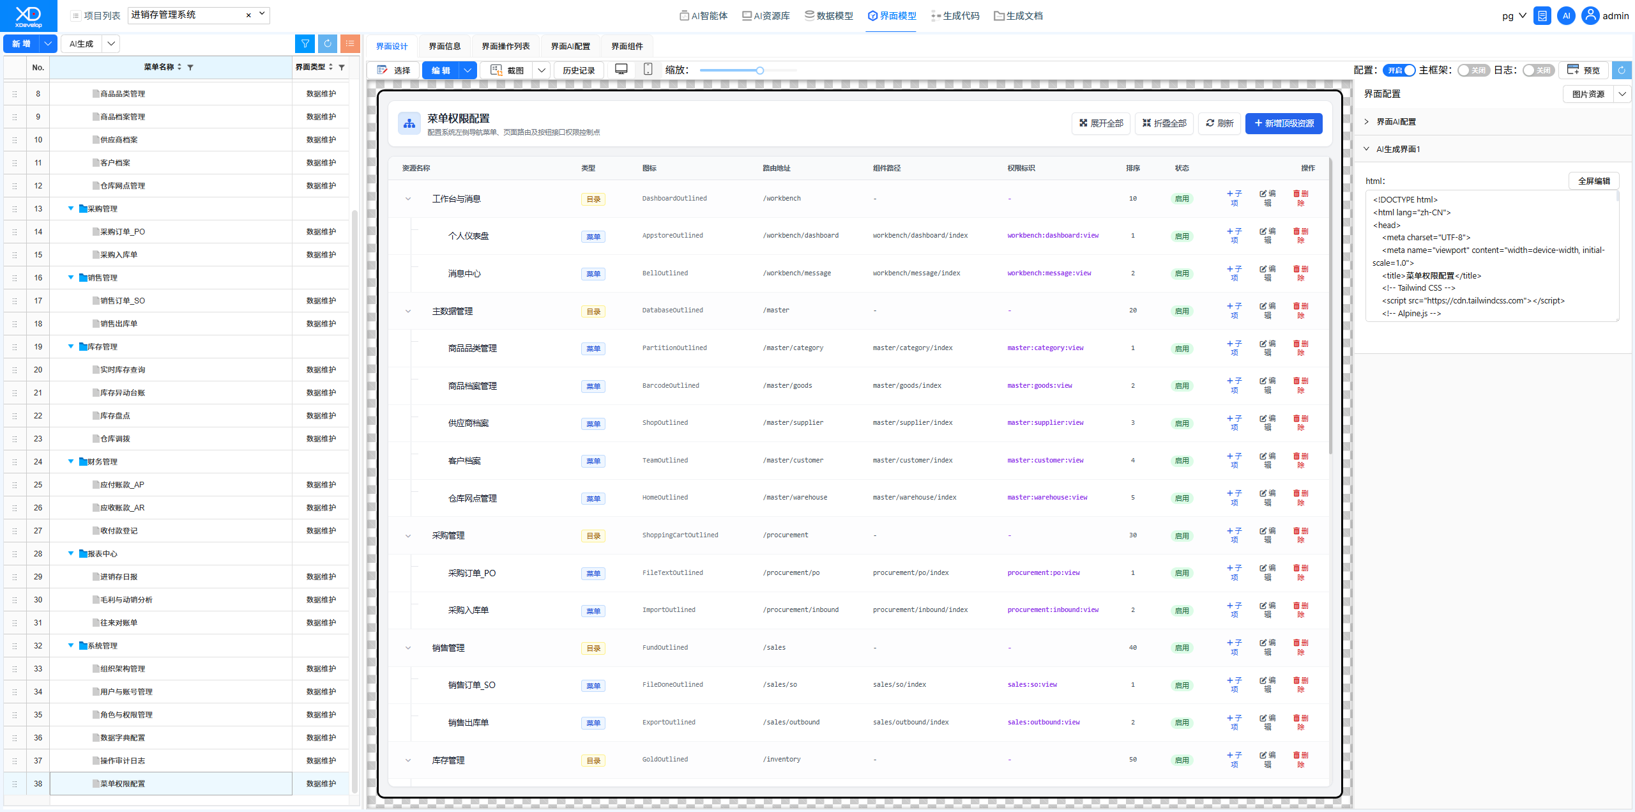
Task: Click the blue refresh icon beside 预览
Action: pos(1622,70)
